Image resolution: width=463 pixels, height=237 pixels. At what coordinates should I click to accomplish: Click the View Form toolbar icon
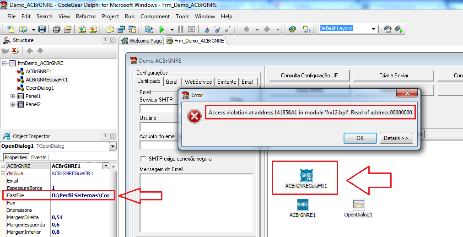(121, 29)
